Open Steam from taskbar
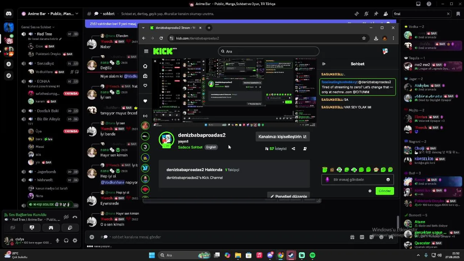The height and width of the screenshot is (261, 464). click(x=291, y=255)
